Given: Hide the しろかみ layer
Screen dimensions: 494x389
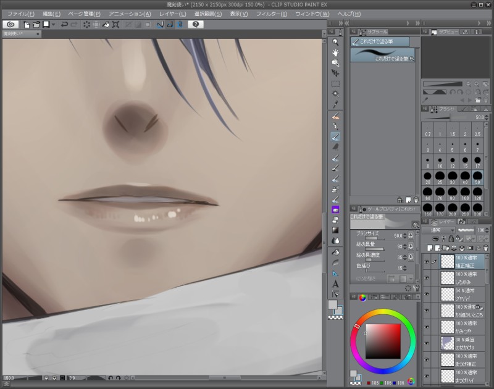Looking at the screenshot, I should tap(427, 278).
